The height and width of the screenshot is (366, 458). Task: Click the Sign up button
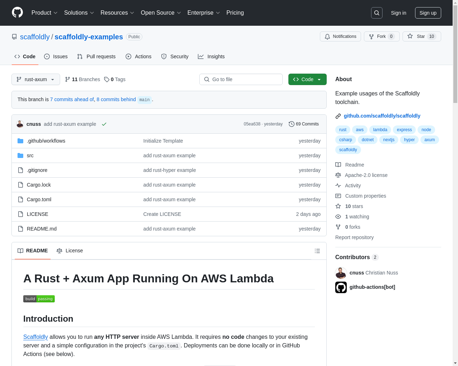[428, 13]
